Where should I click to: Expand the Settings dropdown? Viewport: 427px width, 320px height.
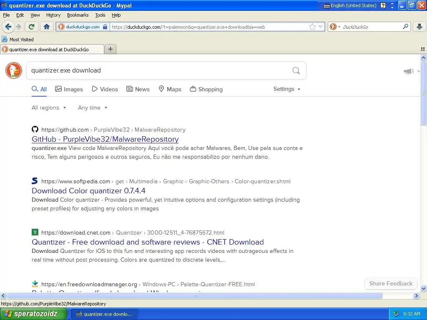click(287, 89)
